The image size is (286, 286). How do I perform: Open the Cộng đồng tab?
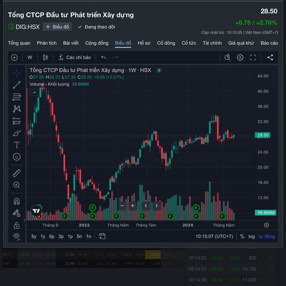click(97, 43)
